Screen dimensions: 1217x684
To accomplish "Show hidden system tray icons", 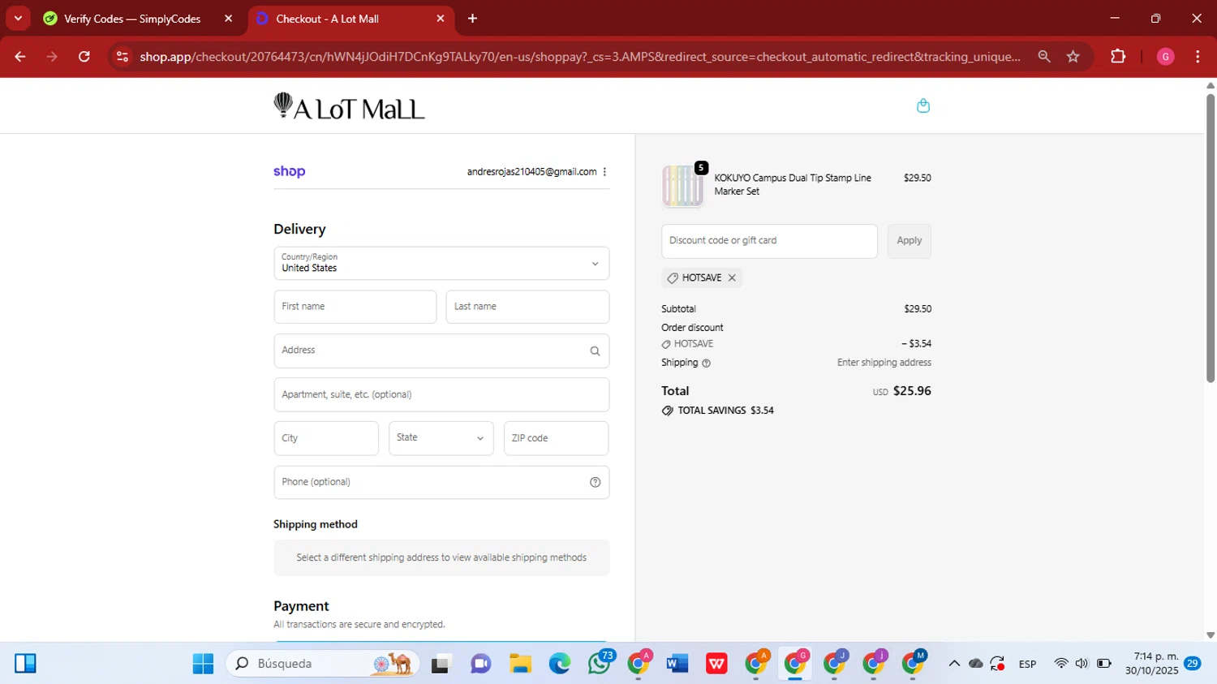I will (x=954, y=664).
